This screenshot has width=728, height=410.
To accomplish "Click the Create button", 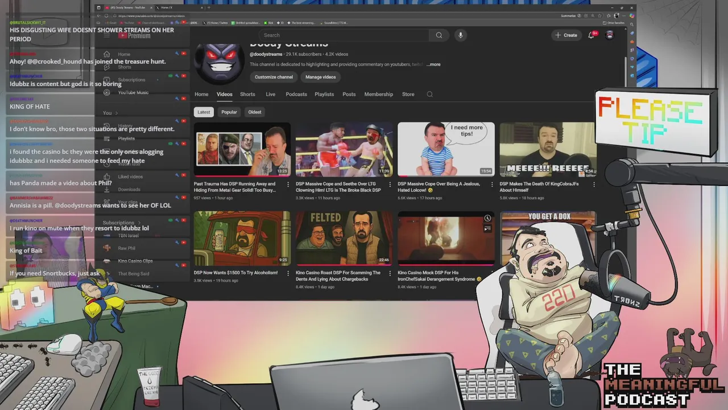I will pos(566,35).
